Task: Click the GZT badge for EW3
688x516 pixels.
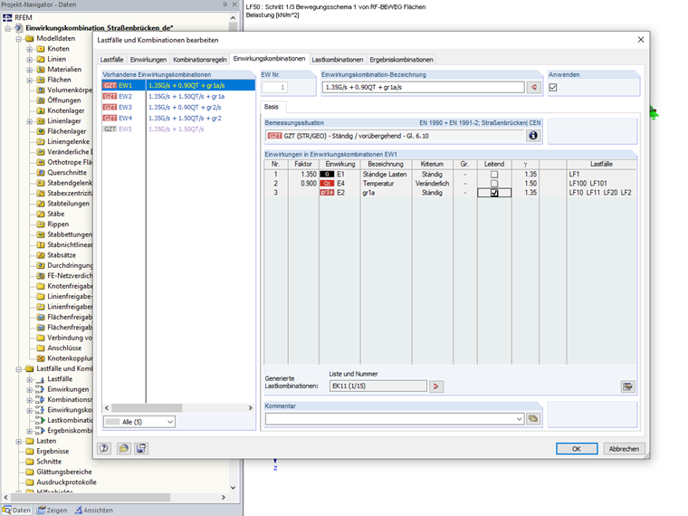Action: pyautogui.click(x=110, y=107)
